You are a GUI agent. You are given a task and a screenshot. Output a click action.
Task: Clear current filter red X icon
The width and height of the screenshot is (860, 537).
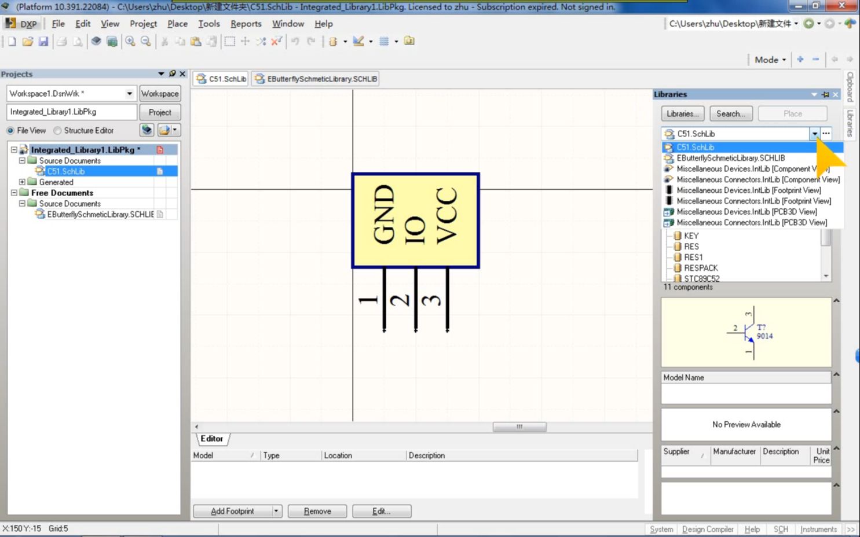tap(277, 42)
